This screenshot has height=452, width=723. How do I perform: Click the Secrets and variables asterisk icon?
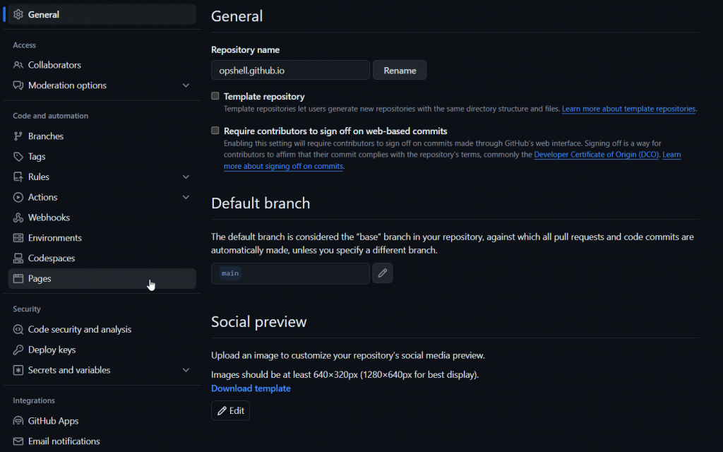click(x=18, y=370)
